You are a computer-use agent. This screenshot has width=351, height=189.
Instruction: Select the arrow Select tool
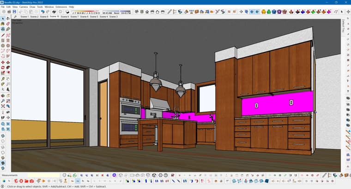coord(3,19)
